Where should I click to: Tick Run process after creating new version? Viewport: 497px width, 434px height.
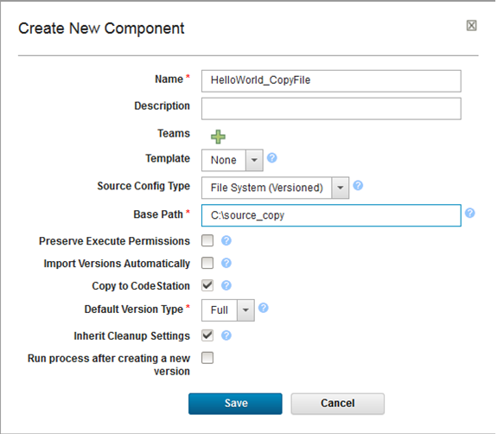207,358
